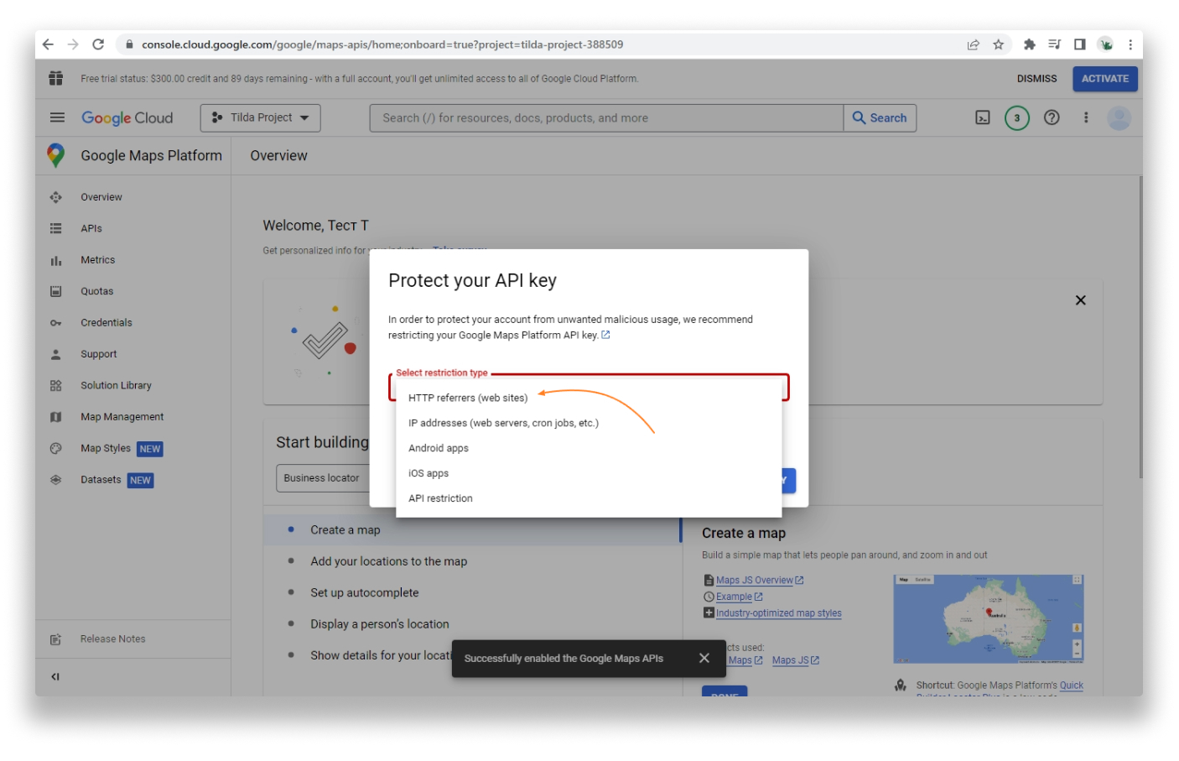Open the Cloud console more options dots

(x=1086, y=117)
